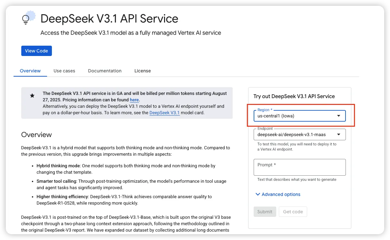Click into the Prompt text field
The height and width of the screenshot is (240, 390).
pyautogui.click(x=299, y=167)
